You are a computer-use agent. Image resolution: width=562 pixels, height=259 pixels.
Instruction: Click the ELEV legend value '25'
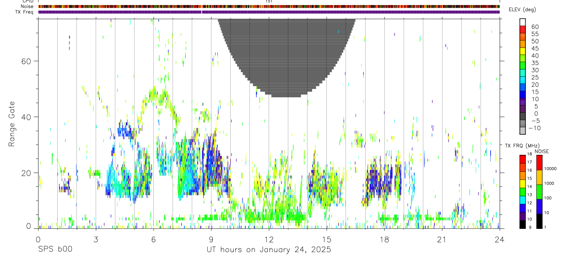click(535, 77)
